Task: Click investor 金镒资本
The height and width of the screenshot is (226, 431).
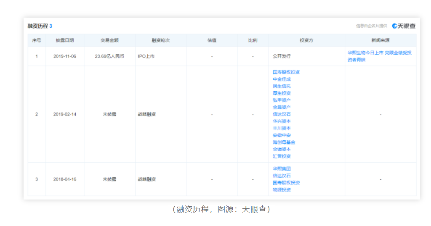Action: pyautogui.click(x=282, y=149)
